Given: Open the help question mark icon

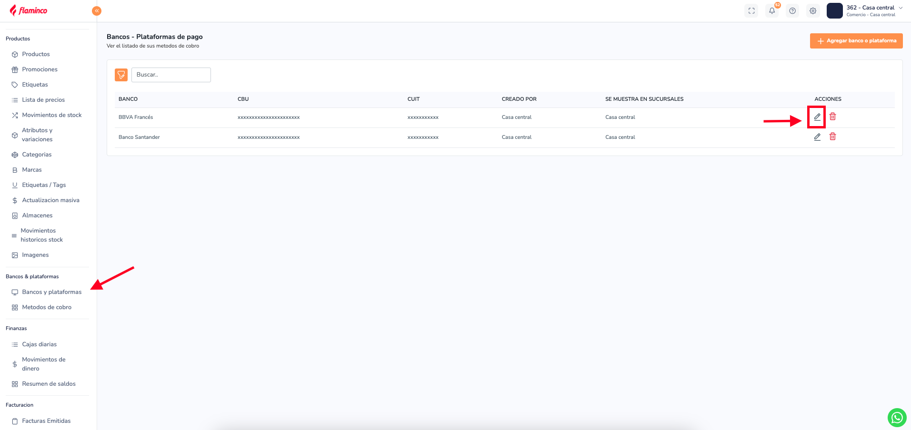Looking at the screenshot, I should 792,11.
